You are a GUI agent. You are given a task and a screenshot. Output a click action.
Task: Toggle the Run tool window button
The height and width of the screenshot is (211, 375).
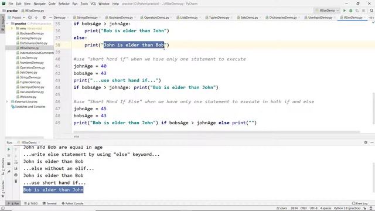click(x=13, y=203)
